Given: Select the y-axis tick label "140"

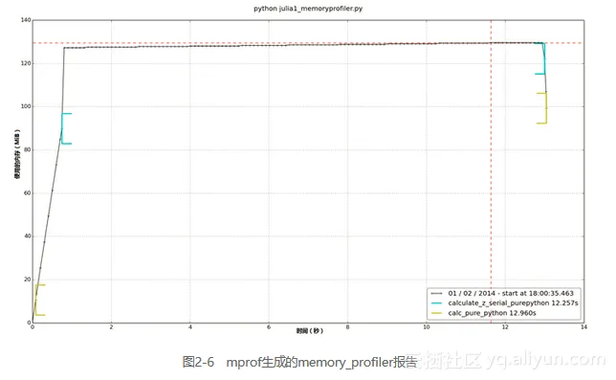Looking at the screenshot, I should (x=26, y=20).
